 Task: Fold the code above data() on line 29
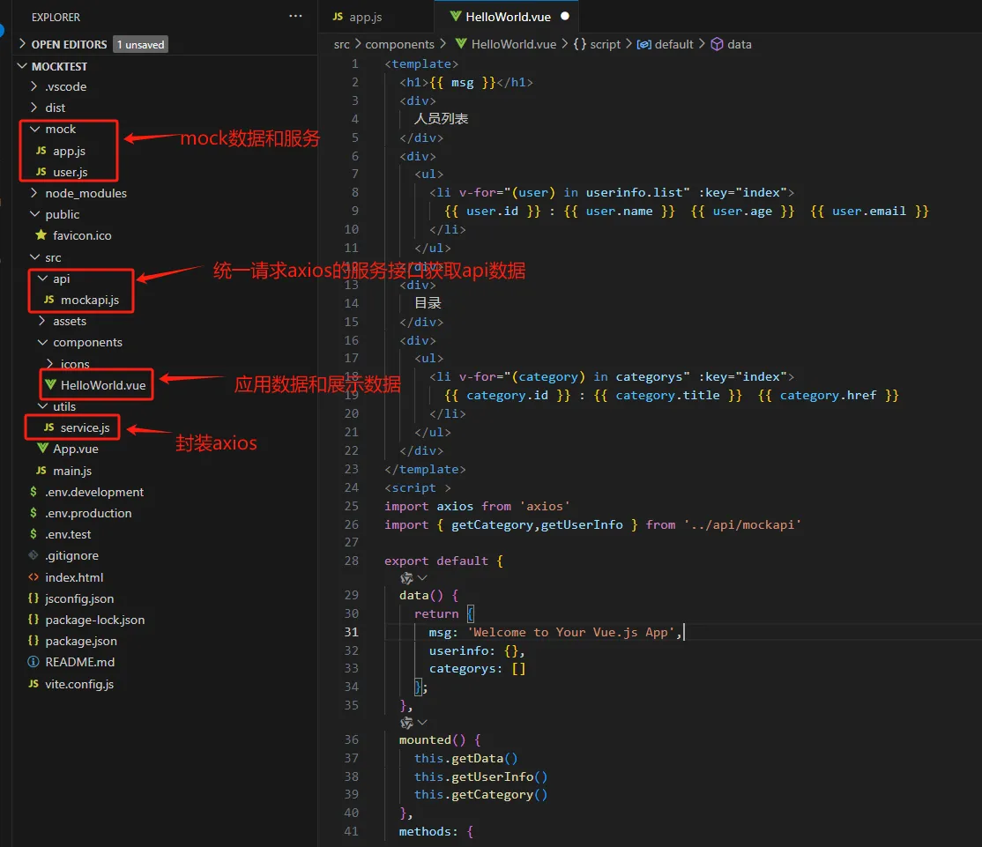click(421, 577)
